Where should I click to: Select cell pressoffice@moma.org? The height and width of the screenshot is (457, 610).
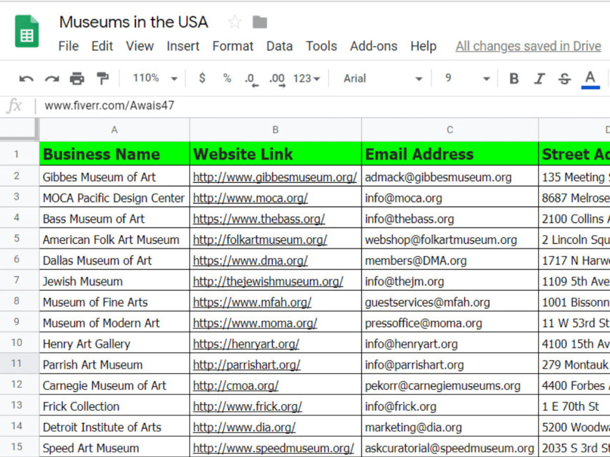[x=450, y=322]
